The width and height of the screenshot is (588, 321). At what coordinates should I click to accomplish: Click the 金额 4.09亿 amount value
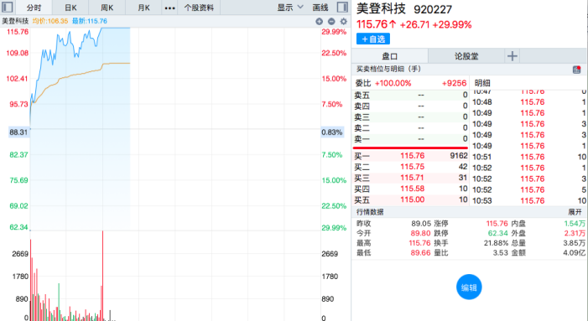point(574,253)
